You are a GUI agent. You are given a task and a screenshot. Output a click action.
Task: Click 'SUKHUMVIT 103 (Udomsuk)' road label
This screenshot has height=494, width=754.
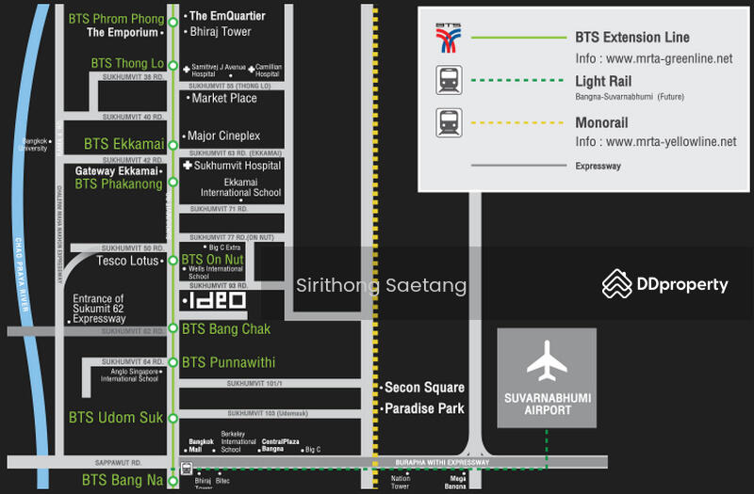[x=268, y=413]
